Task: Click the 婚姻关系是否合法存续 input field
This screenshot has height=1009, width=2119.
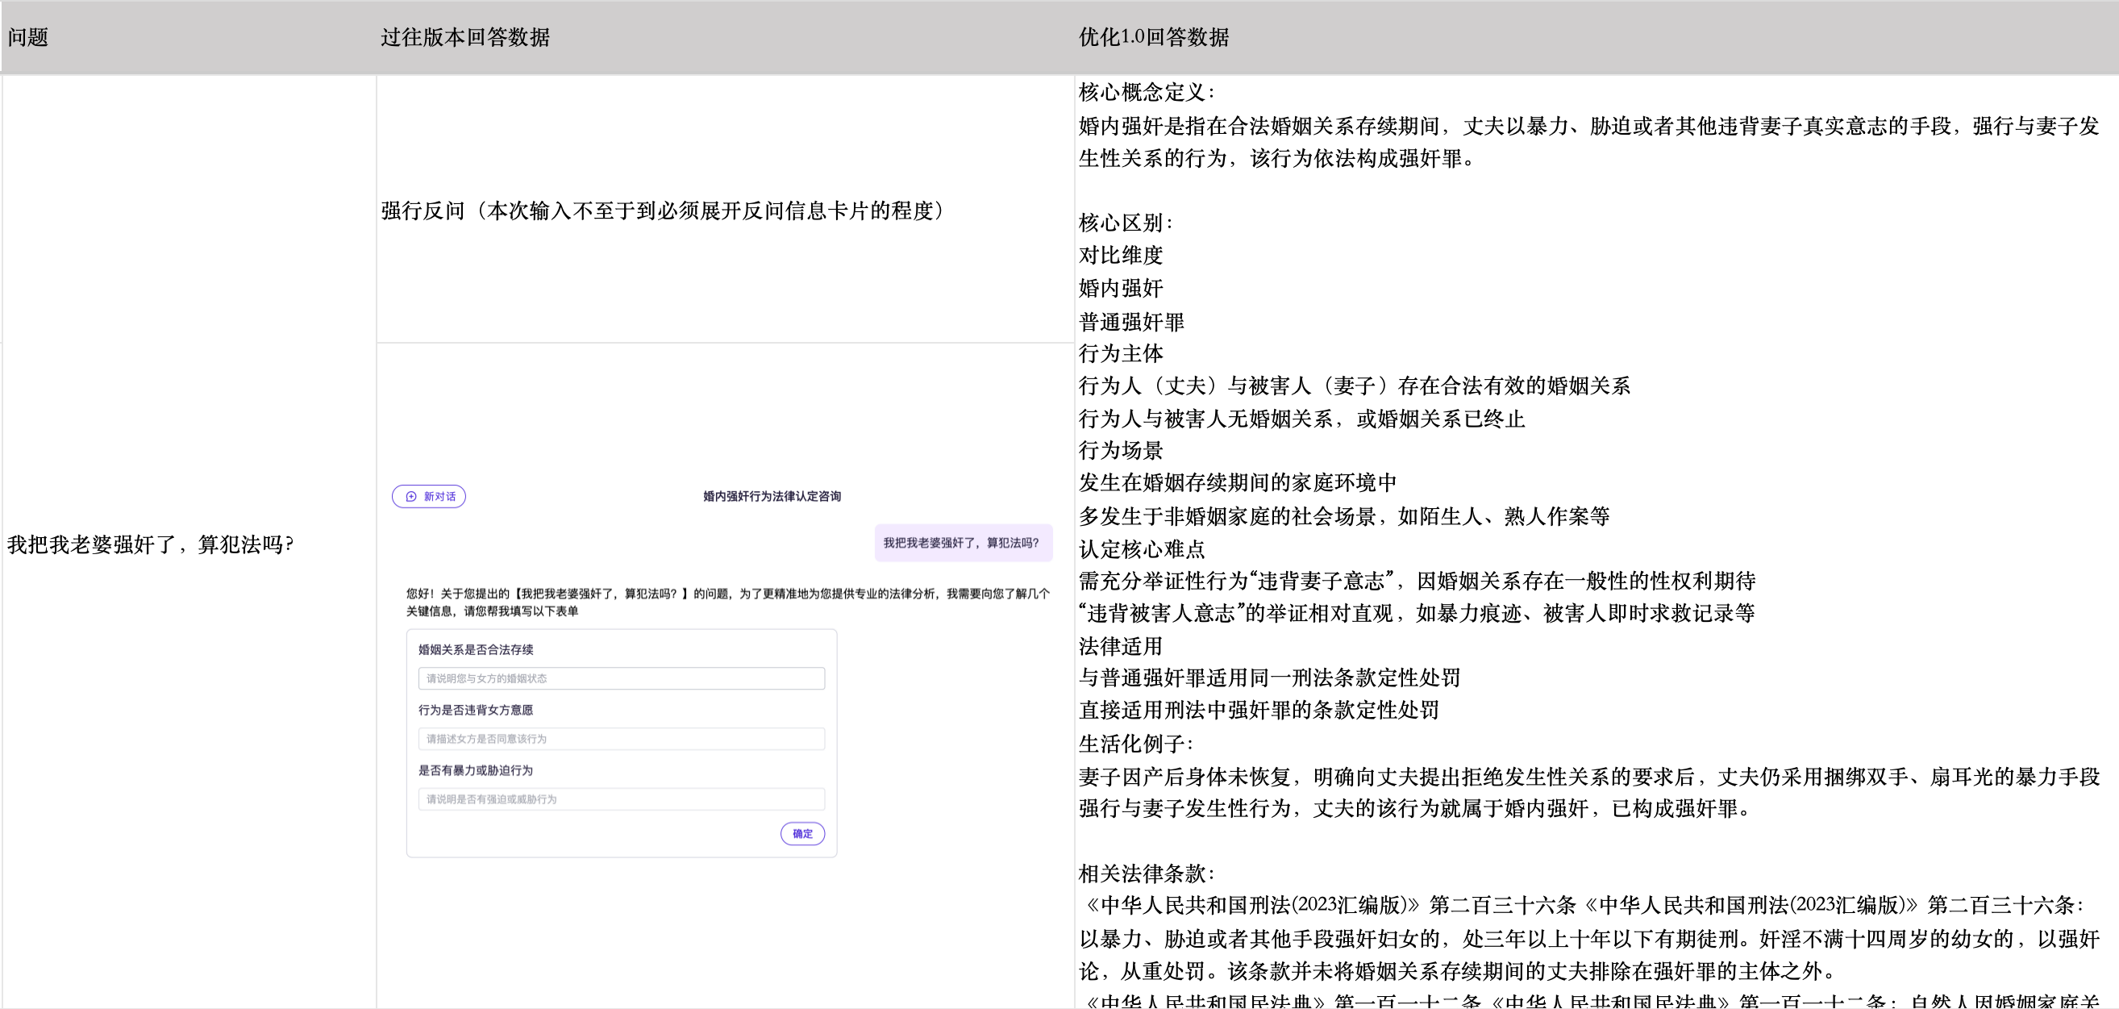Action: coord(621,678)
